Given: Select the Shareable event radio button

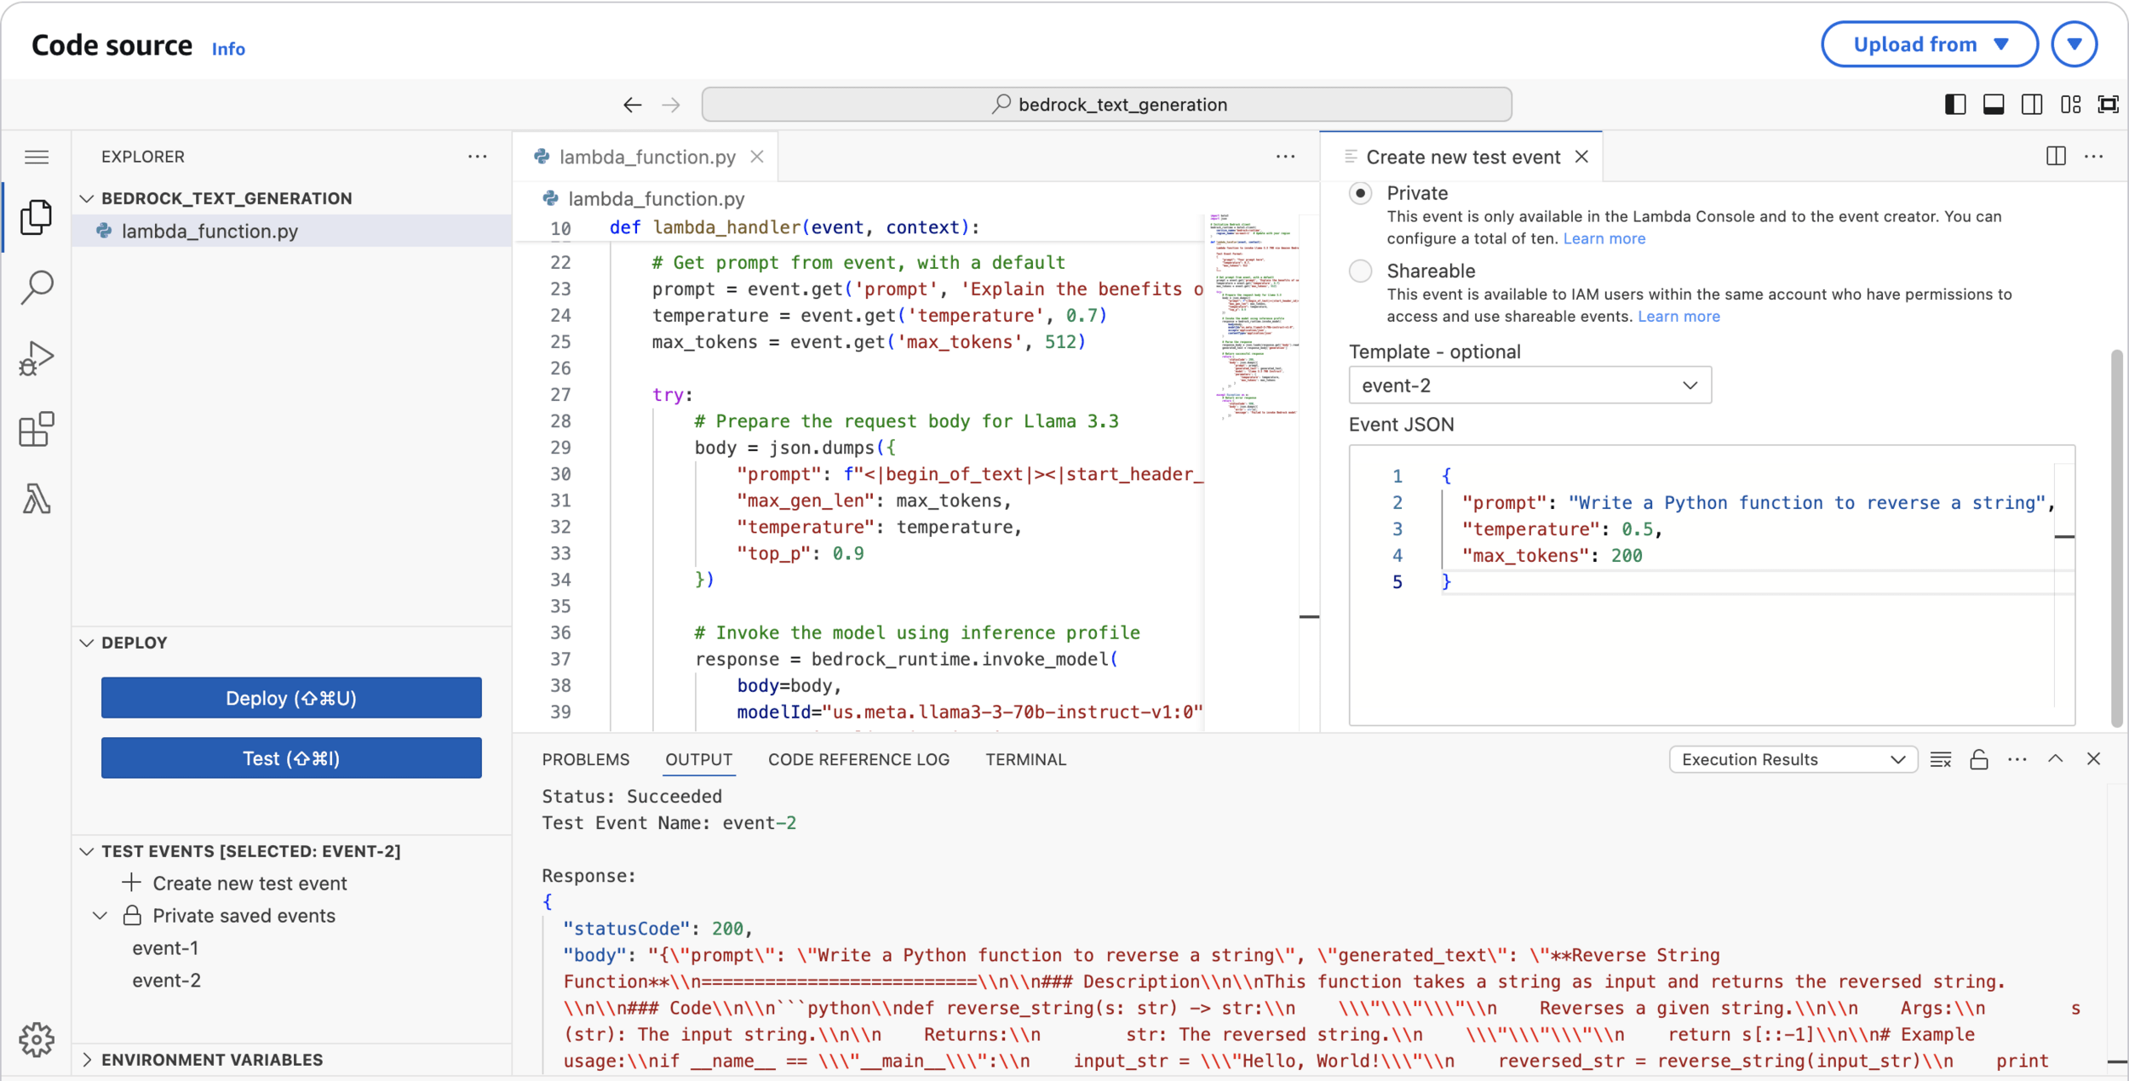Looking at the screenshot, I should pyautogui.click(x=1361, y=272).
